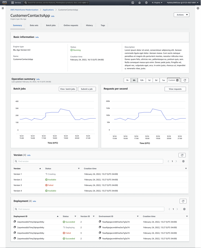Viewport: 201px width, 248px height.
Task: Open Version table settings gear
Action: pos(183,161)
